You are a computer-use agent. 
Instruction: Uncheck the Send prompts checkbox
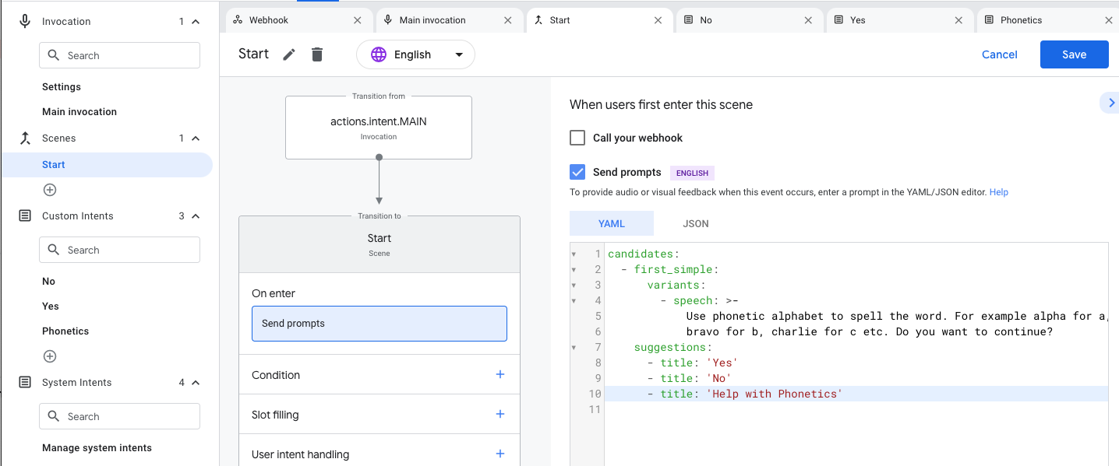[x=577, y=173]
